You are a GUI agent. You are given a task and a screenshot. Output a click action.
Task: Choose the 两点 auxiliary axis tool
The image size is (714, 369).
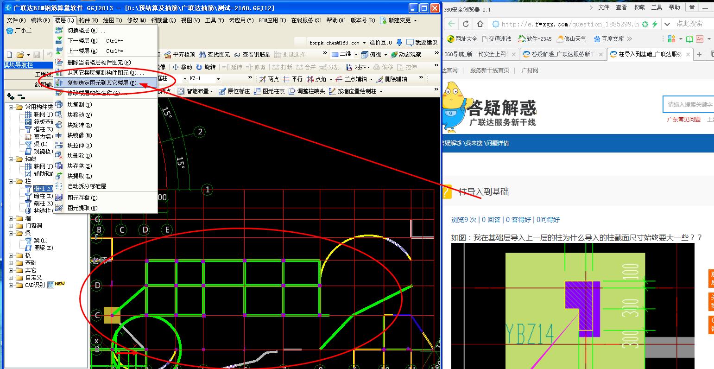269,79
